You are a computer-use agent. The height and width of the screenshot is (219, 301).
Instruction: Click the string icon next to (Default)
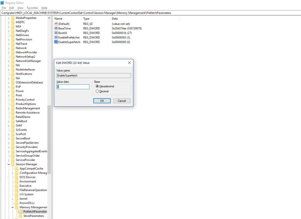coord(56,24)
